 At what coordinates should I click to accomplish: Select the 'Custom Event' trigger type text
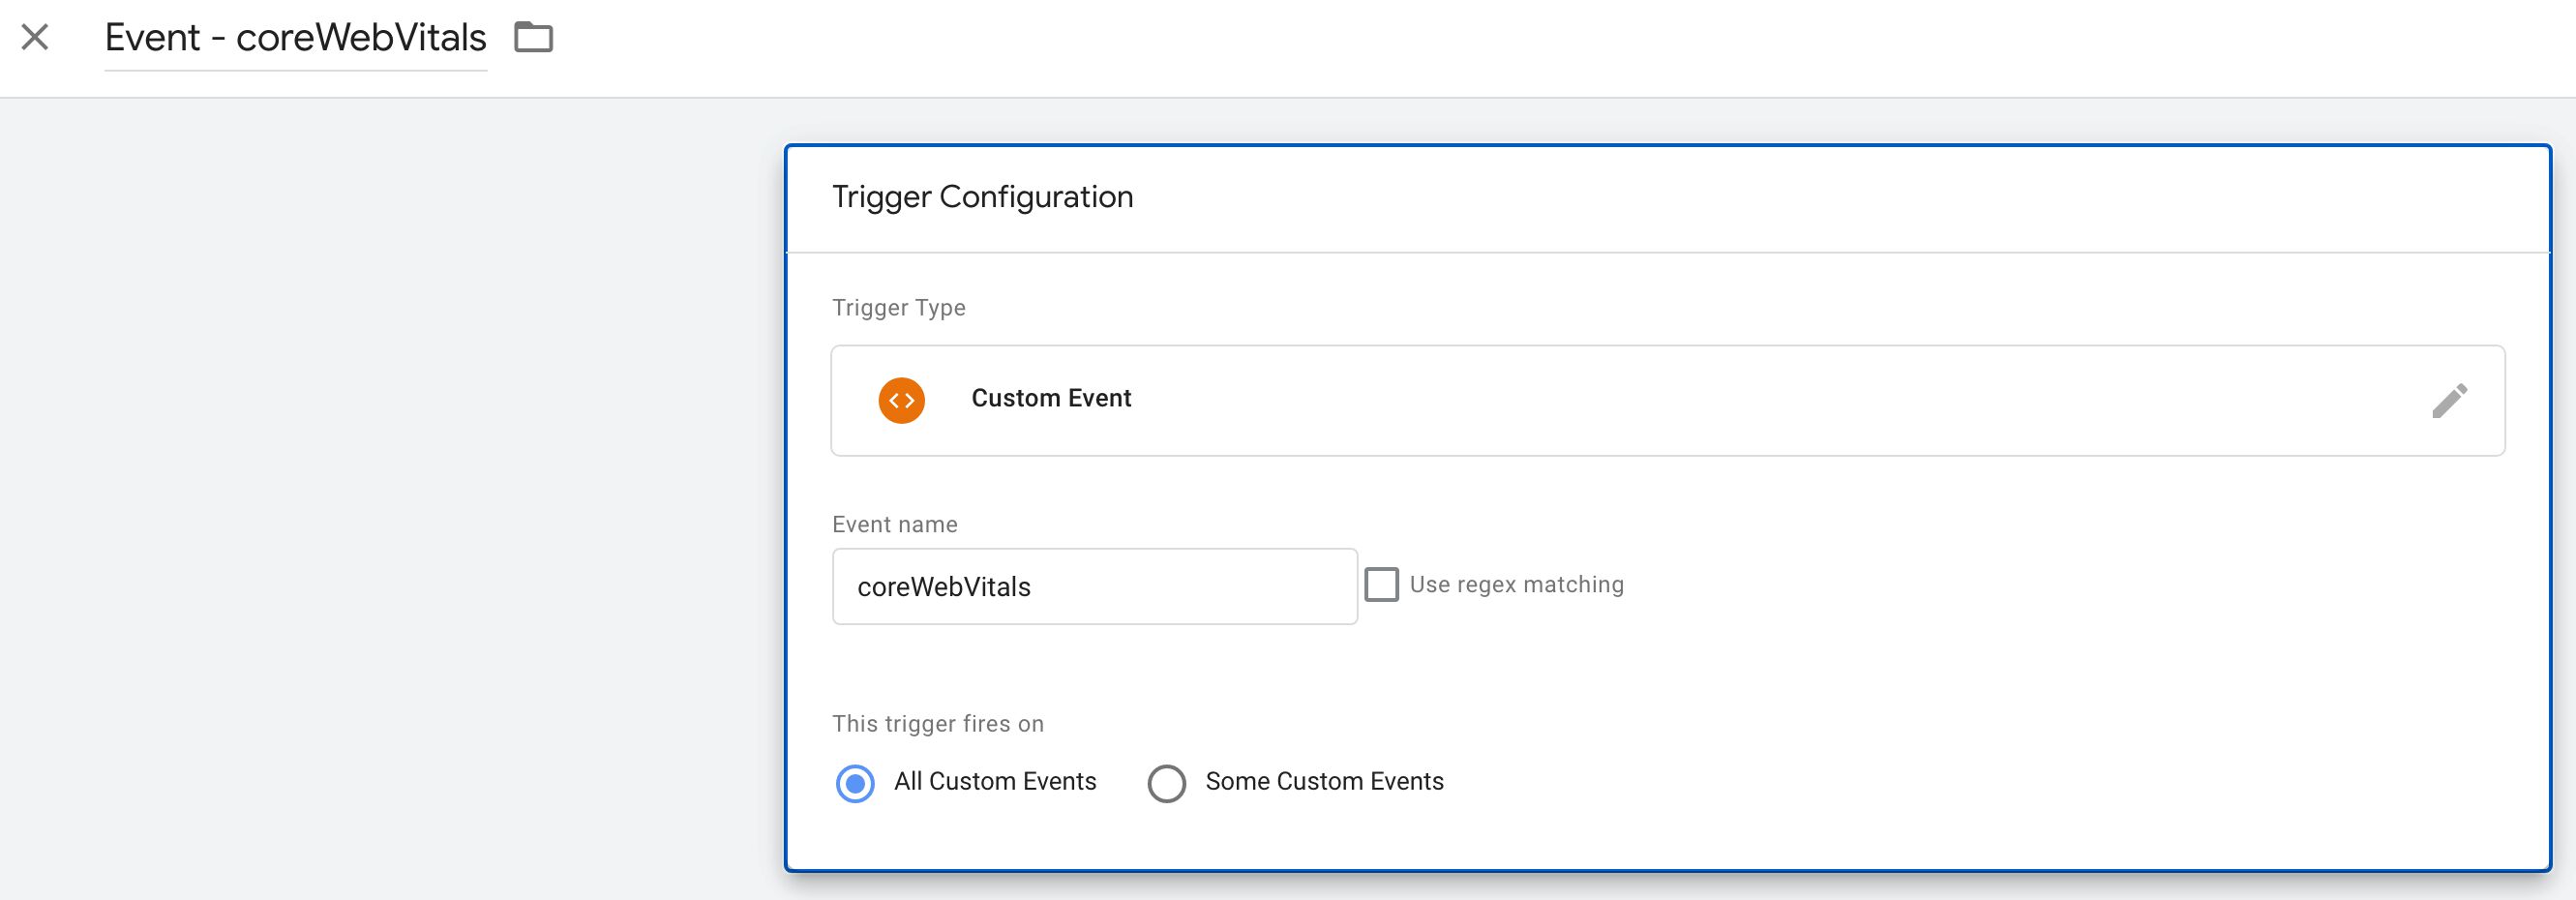coord(1051,398)
